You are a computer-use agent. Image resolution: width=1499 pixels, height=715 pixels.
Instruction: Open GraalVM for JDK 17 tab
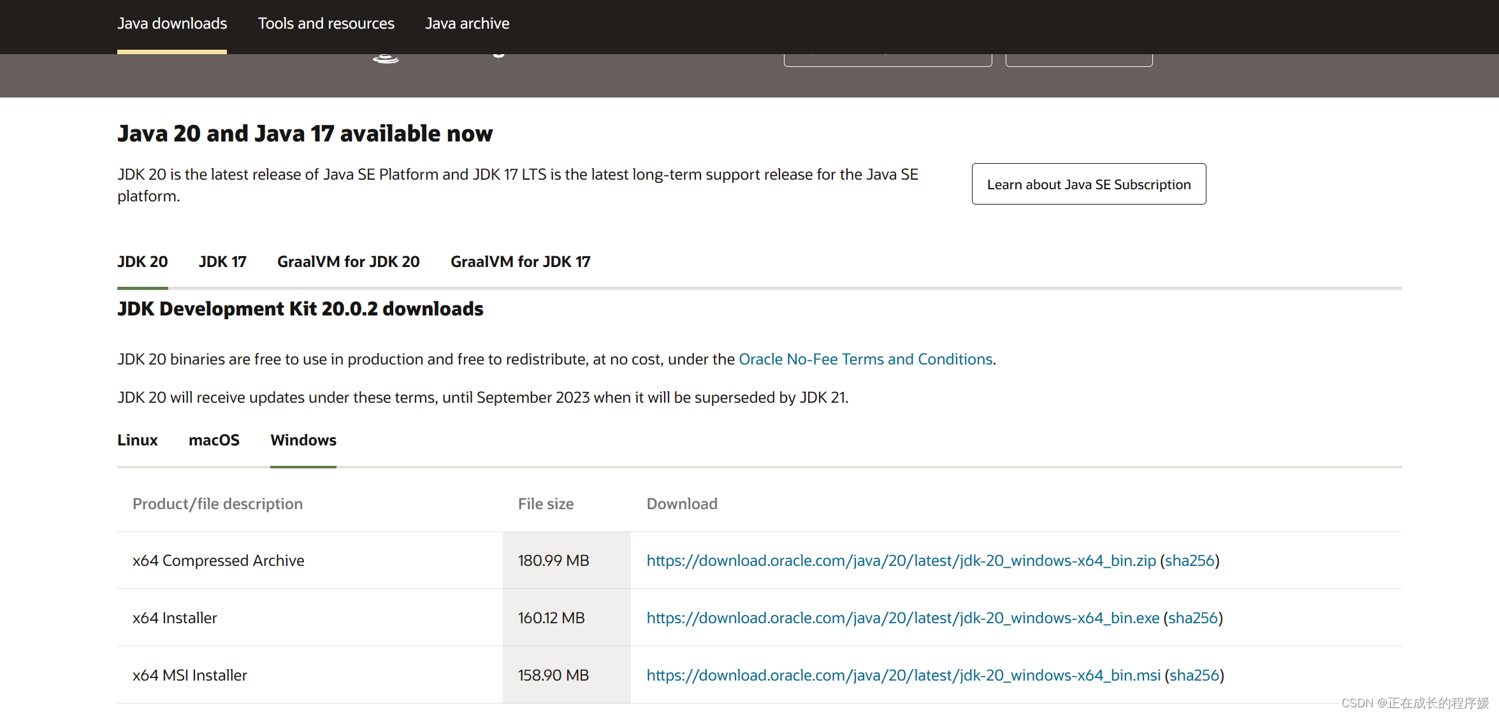point(520,262)
